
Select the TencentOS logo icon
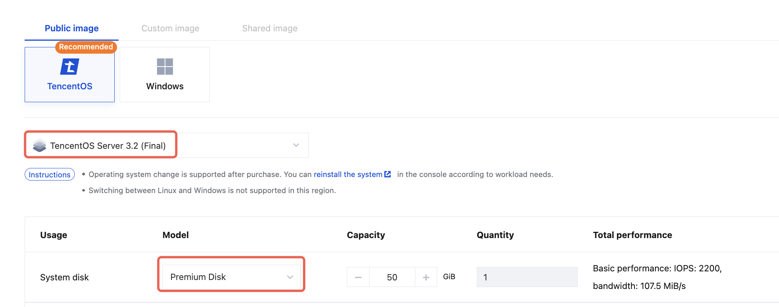click(x=70, y=67)
